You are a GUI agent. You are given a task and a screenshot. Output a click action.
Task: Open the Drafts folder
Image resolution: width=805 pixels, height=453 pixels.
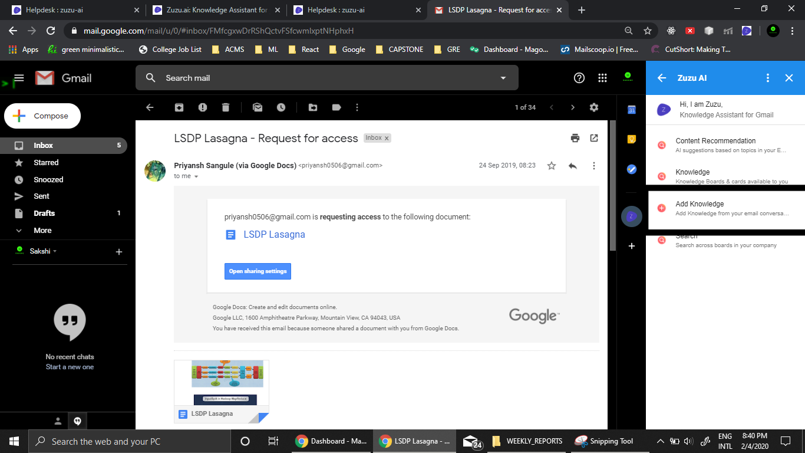pyautogui.click(x=64, y=213)
